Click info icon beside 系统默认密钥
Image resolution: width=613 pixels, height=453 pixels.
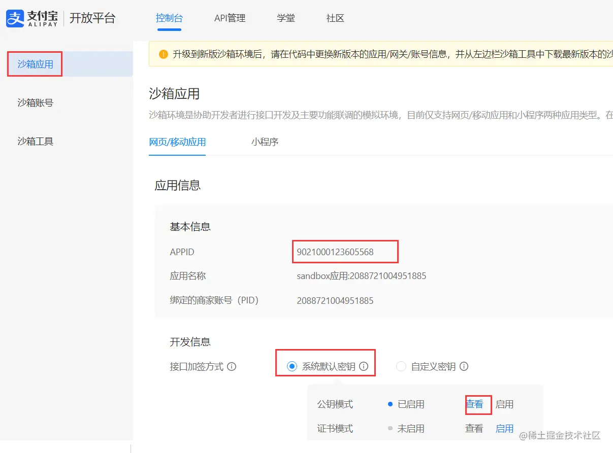point(364,366)
